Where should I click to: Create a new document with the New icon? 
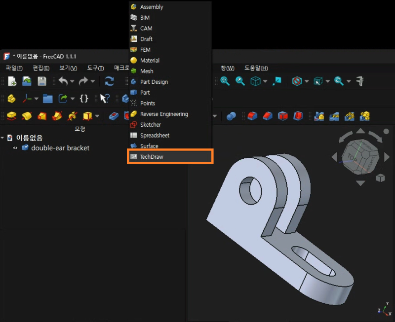pos(12,81)
